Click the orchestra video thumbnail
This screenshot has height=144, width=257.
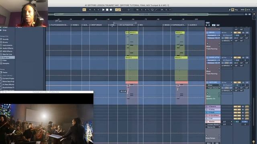coord(47,124)
